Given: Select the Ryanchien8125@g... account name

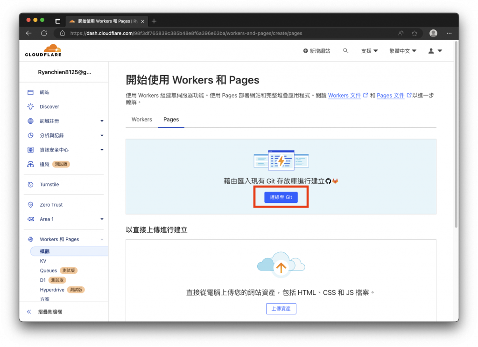Looking at the screenshot, I should pyautogui.click(x=64, y=72).
